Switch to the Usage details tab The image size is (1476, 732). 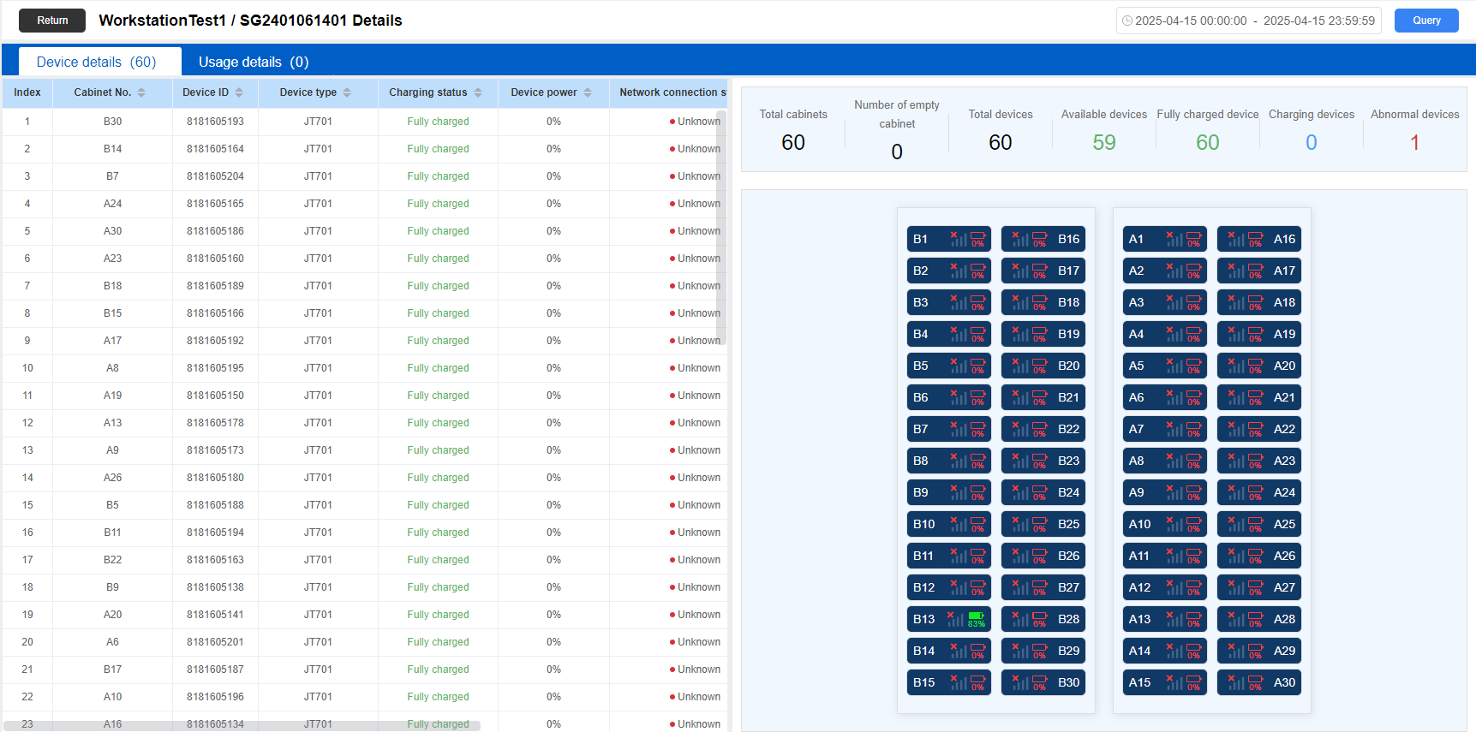click(254, 62)
